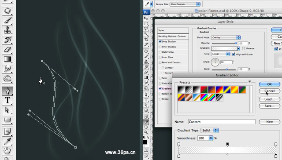Tick the Reverse gradient checkbox
Viewport: 282px width, 160px height.
pyautogui.click(x=244, y=48)
